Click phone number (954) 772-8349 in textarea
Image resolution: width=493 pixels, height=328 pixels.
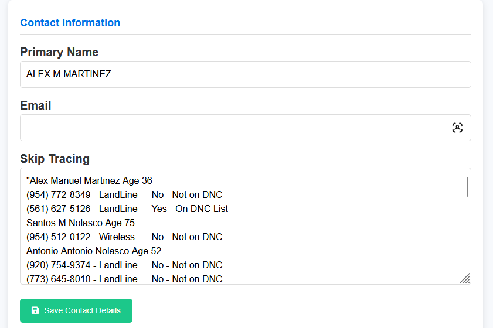[59, 194]
